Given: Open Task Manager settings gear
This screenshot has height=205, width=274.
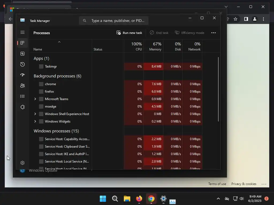Looking at the screenshot, I should pos(22,163).
